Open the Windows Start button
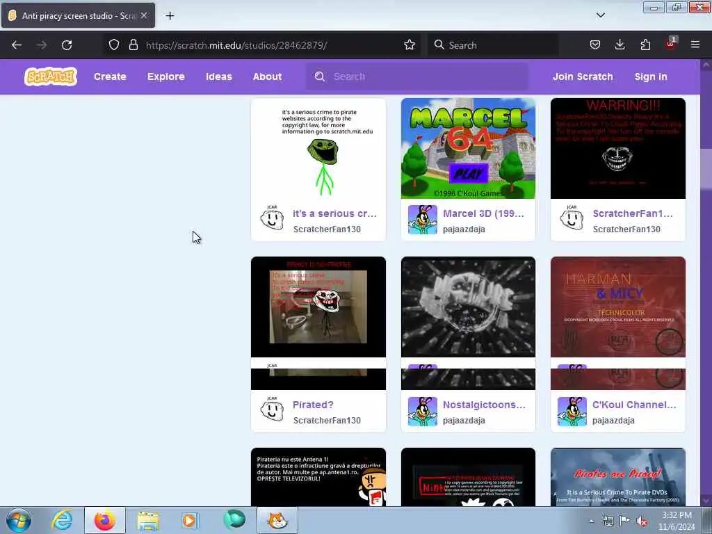 coord(19,520)
